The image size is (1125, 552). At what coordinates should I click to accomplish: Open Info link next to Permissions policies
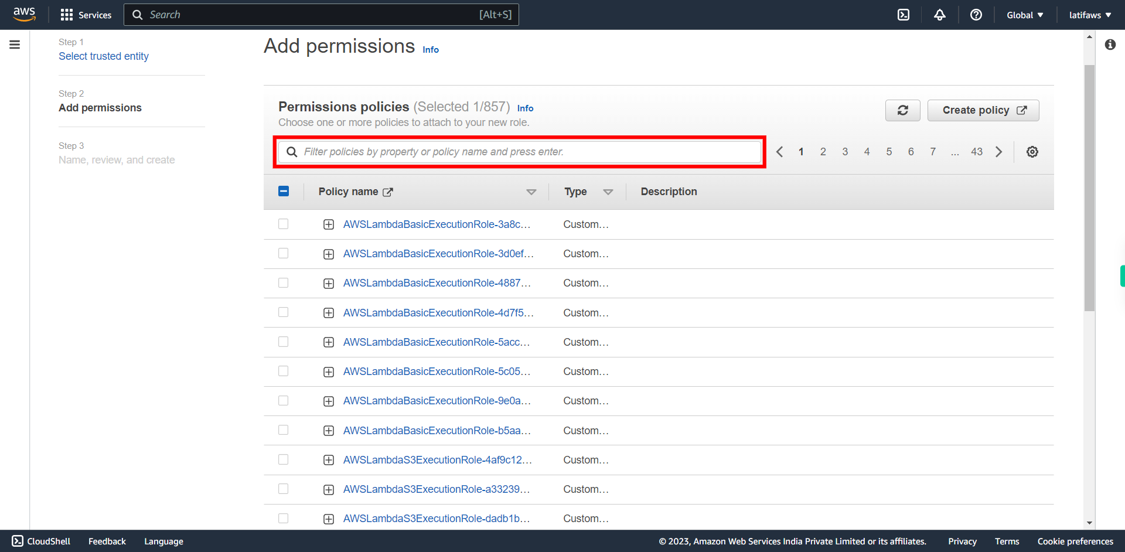coord(525,108)
